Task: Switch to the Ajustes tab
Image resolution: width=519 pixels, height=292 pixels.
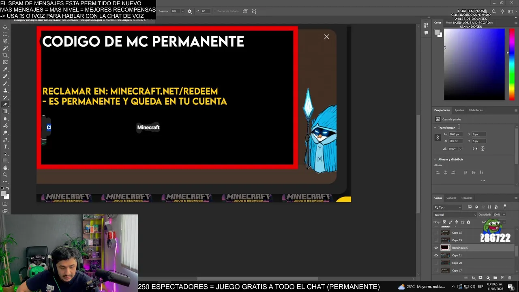Action: point(459,110)
